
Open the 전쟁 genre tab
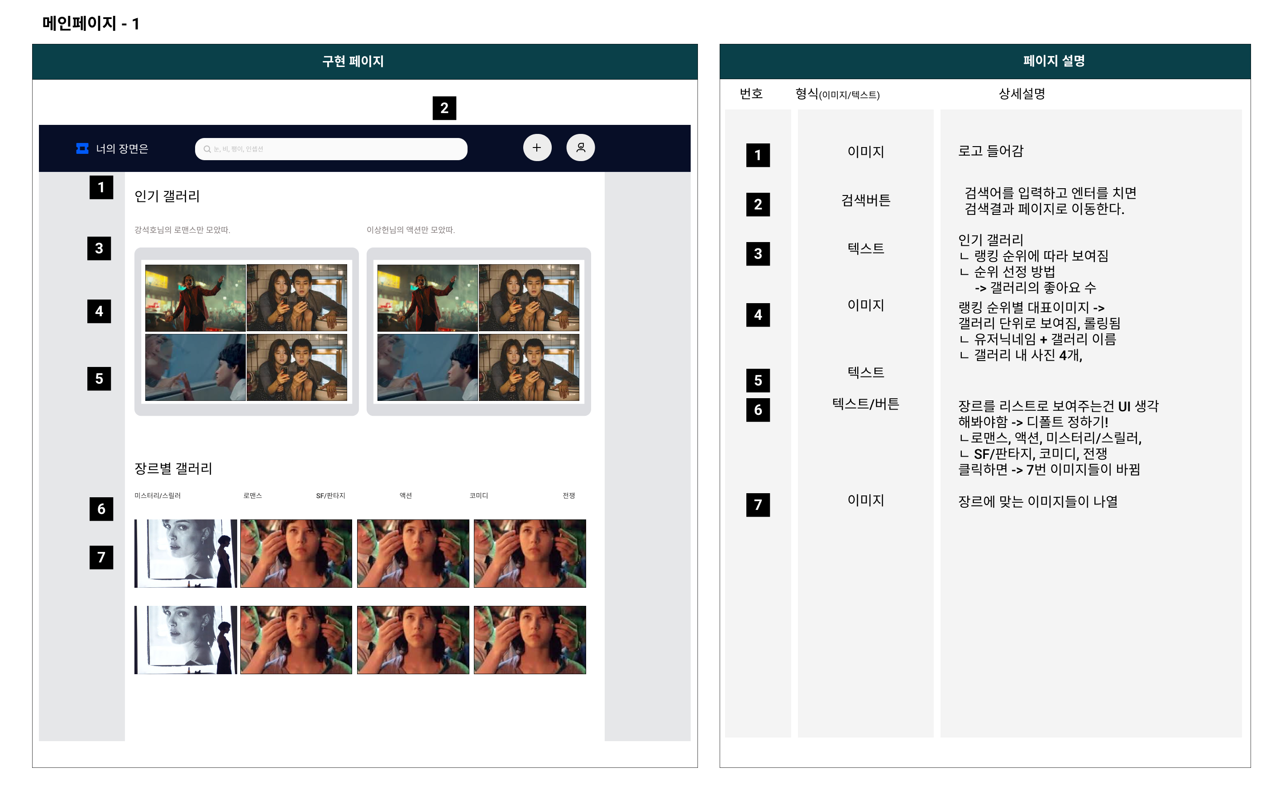coord(568,496)
